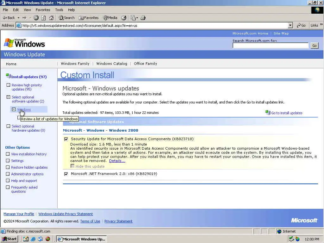Open the Windows Catalog tab
Viewport: 324px width, 243px height.
tap(112, 64)
